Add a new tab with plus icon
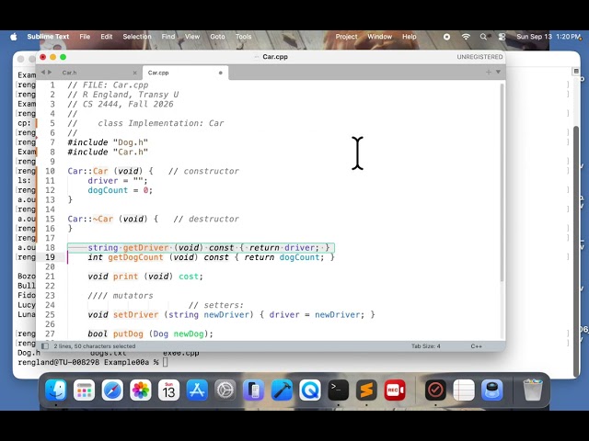 tap(489, 72)
